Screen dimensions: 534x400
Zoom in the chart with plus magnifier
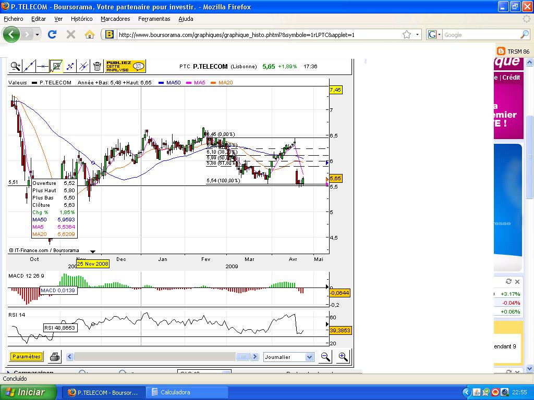click(343, 357)
